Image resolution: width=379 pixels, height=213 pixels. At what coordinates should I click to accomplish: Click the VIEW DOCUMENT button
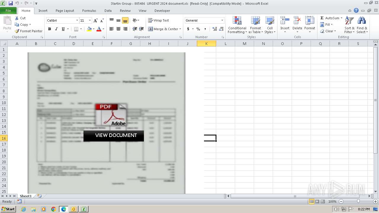coord(114,135)
